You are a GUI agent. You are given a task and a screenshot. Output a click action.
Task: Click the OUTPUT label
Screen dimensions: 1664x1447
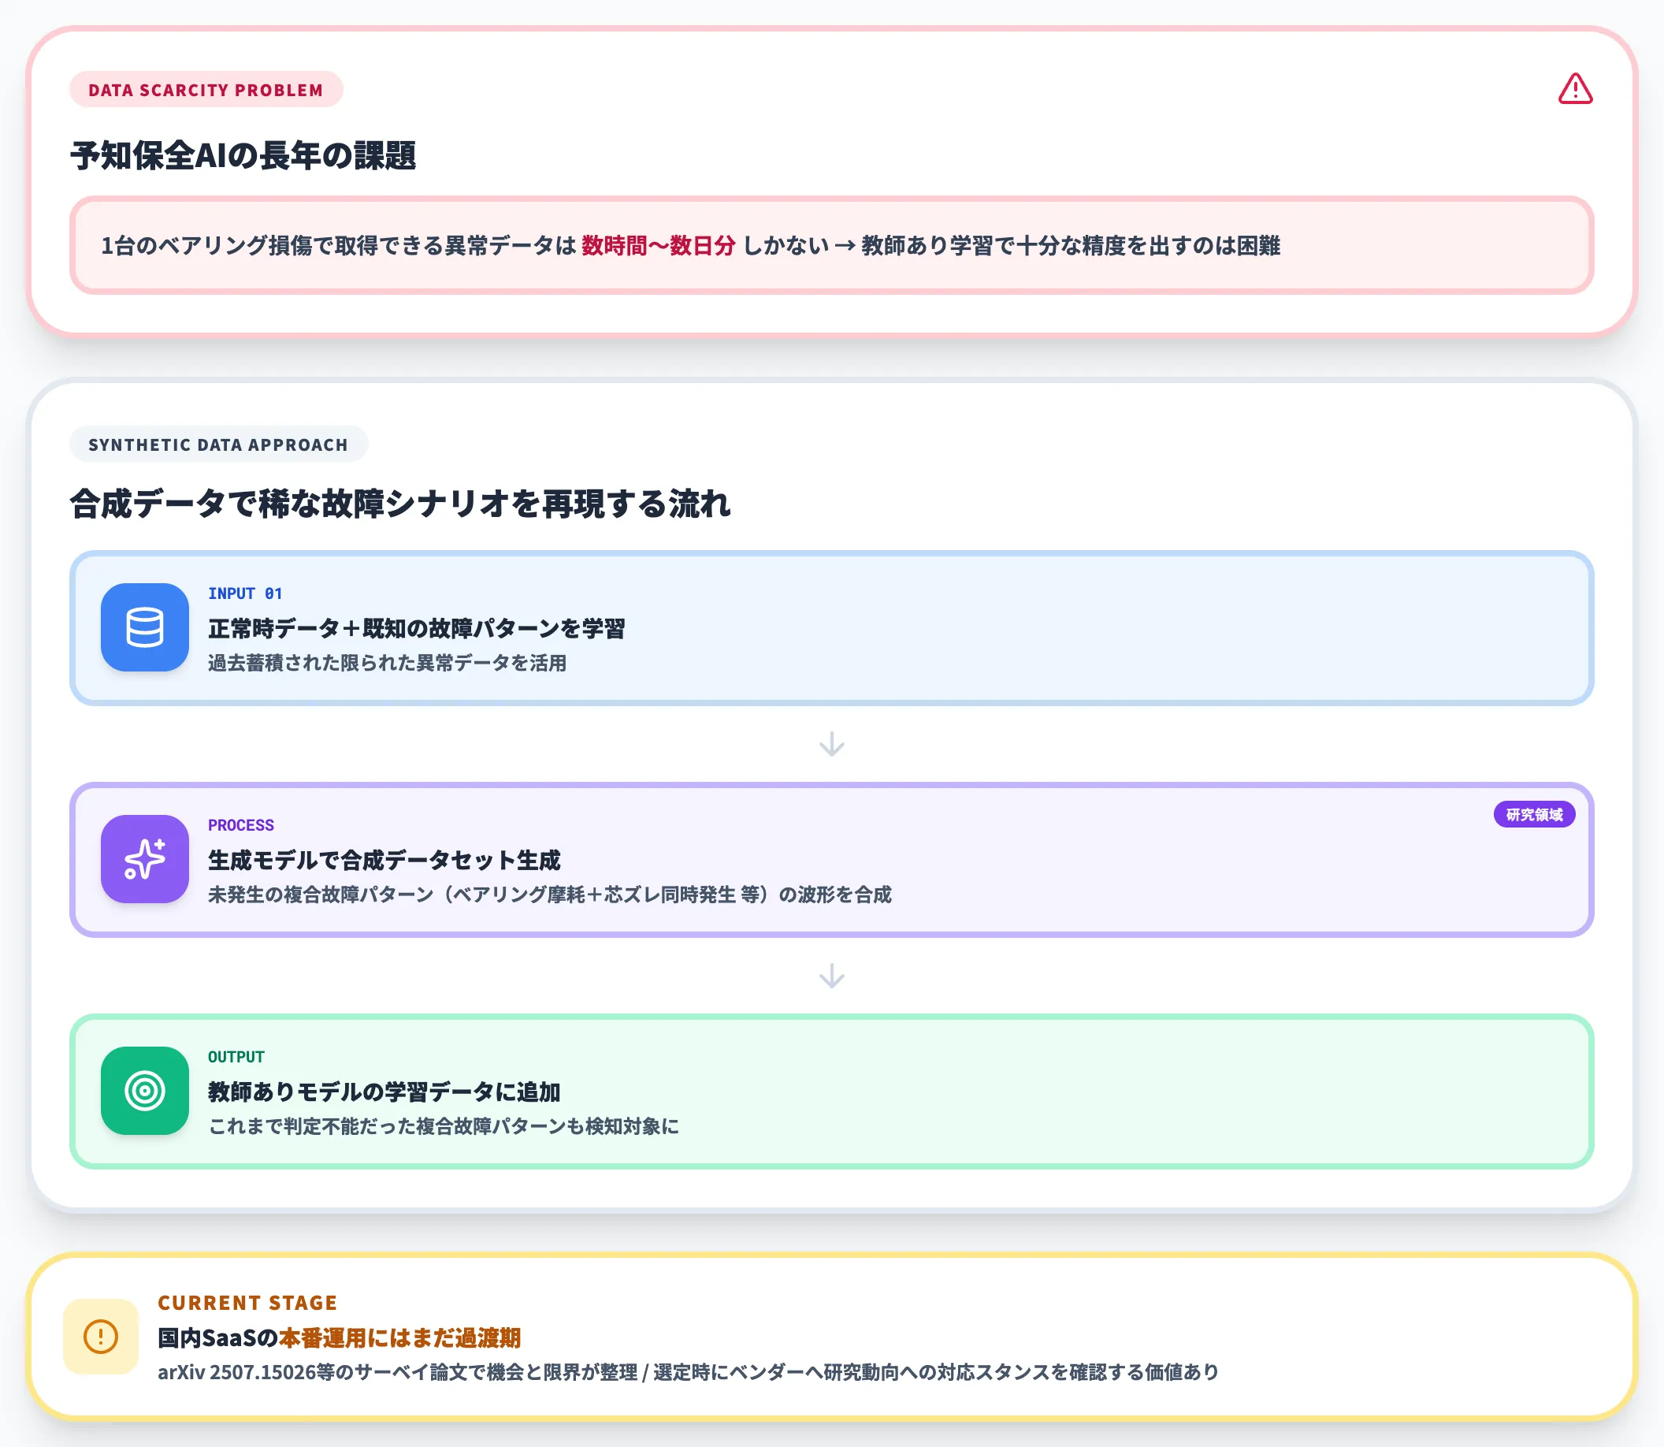[x=236, y=1057]
